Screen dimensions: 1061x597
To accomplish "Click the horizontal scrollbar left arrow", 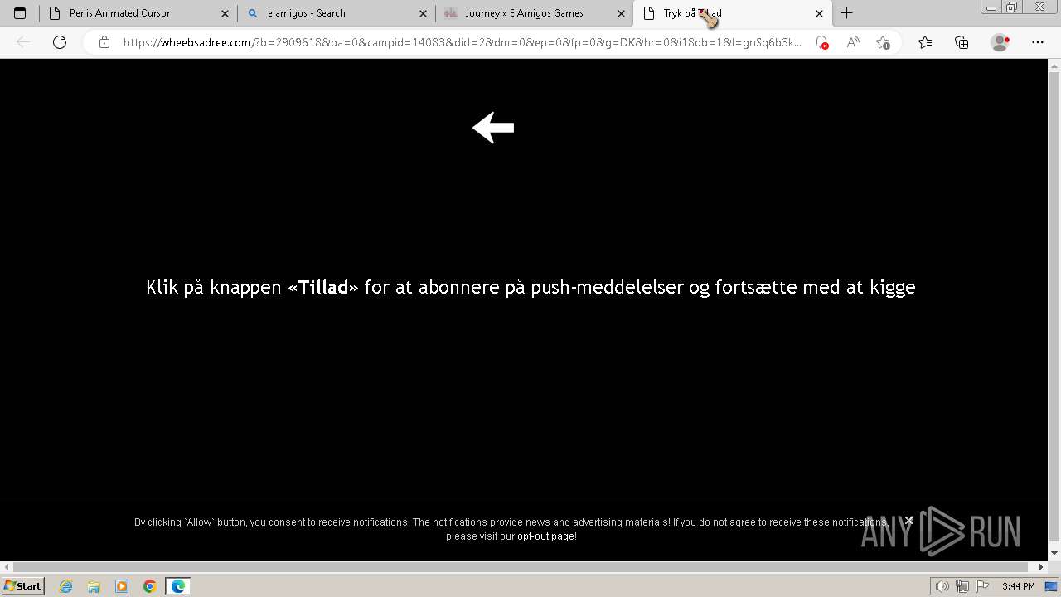I will pos(6,567).
